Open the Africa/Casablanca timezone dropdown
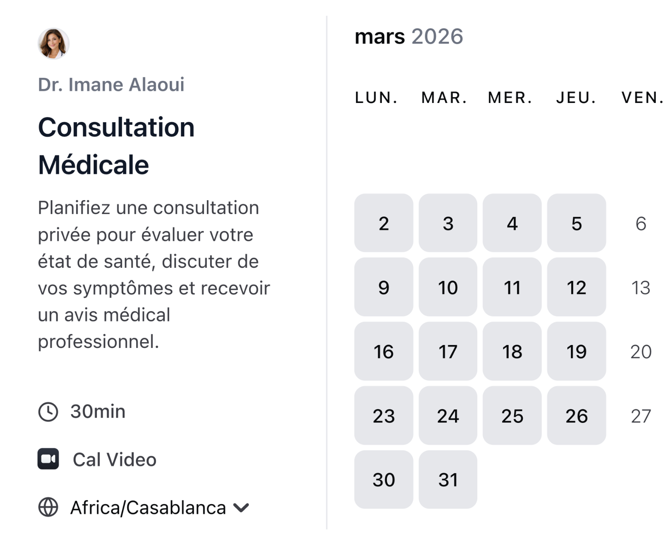 [148, 508]
